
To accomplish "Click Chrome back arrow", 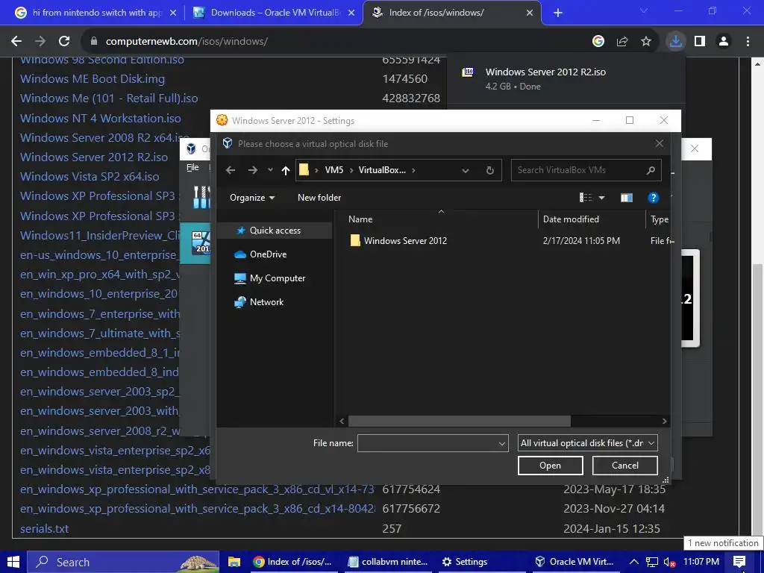I will point(16,42).
